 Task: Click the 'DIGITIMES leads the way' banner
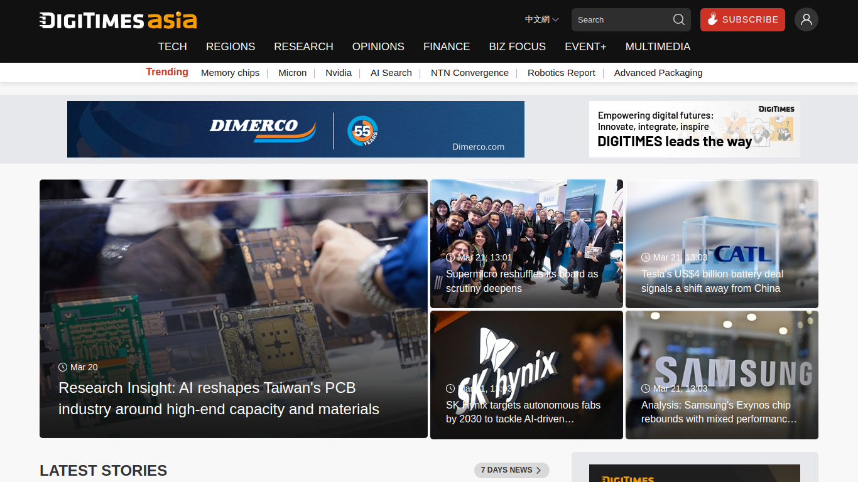click(695, 129)
